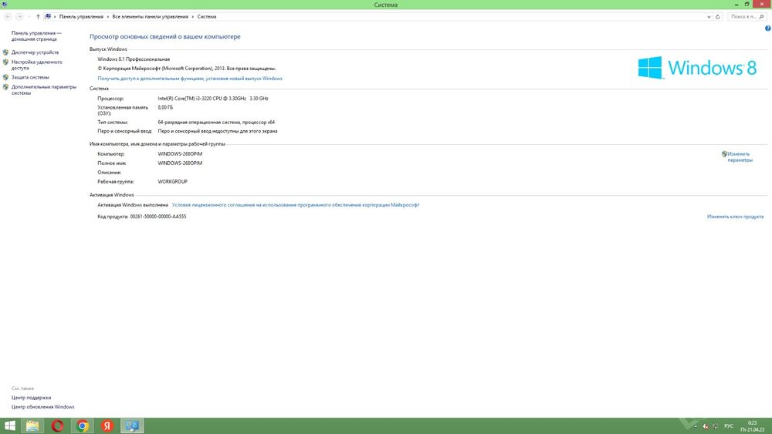This screenshot has width=772, height=434.
Task: Click the shield icon beside 'Защита системы'
Action: (5, 77)
